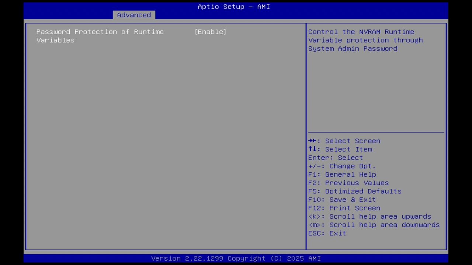The image size is (472, 265).
Task: Click the F1 General Help entry
Action: point(342,174)
